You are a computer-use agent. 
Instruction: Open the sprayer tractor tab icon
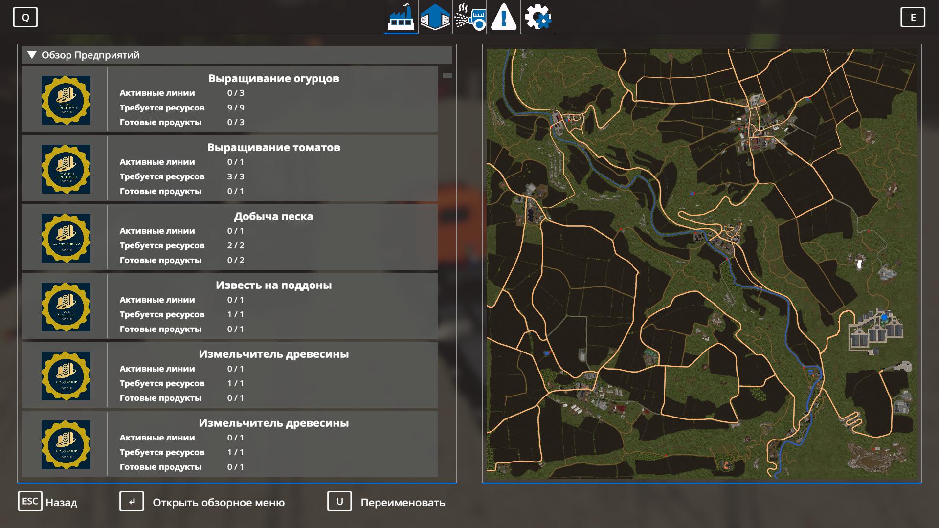(x=469, y=17)
